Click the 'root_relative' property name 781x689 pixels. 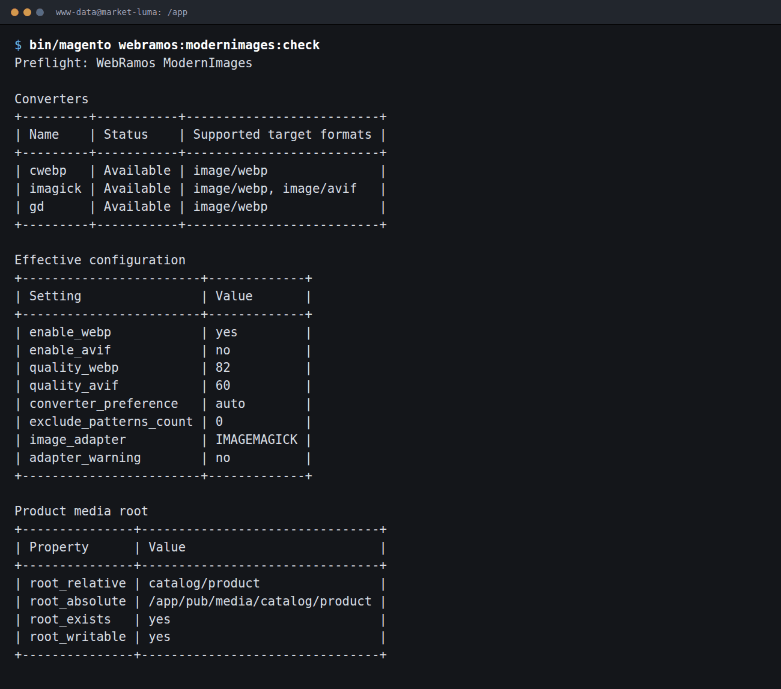(x=78, y=583)
